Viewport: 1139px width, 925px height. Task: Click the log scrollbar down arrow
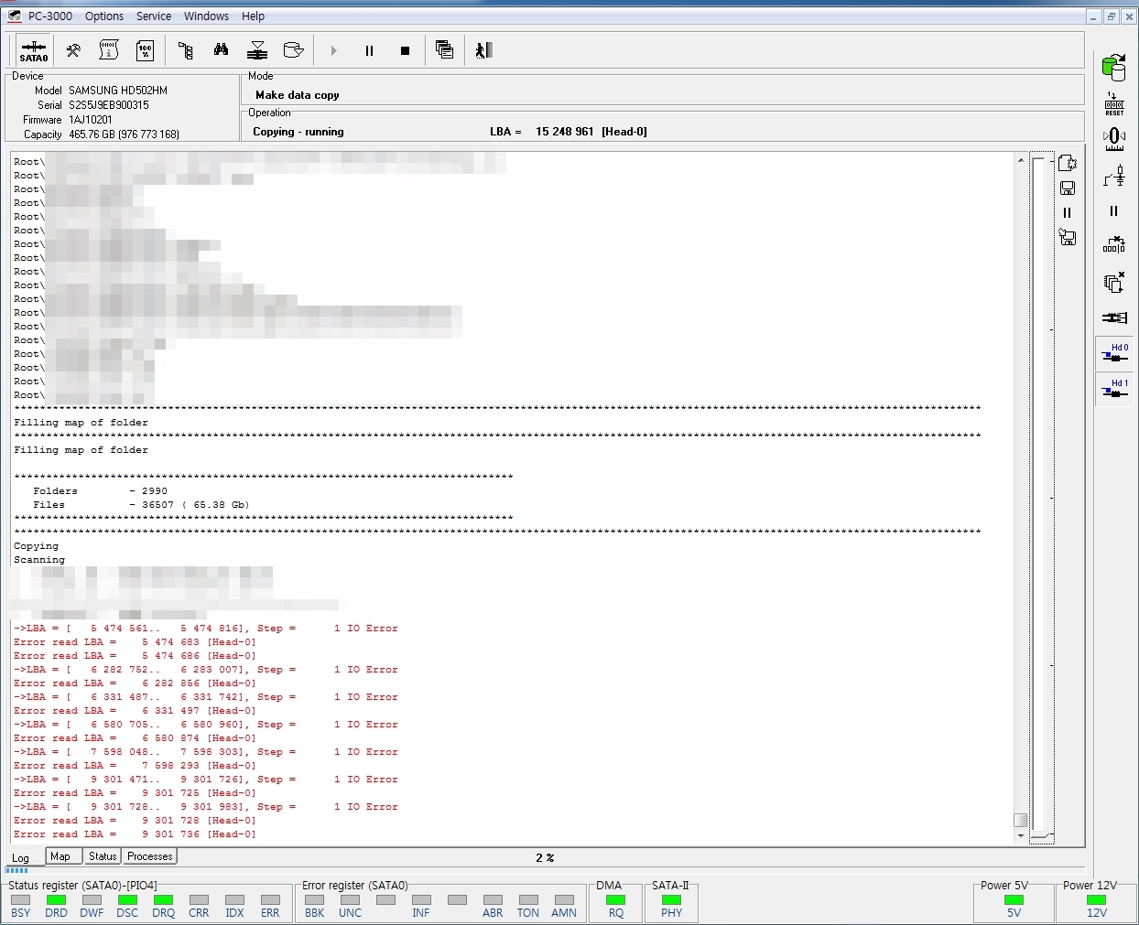click(1020, 836)
